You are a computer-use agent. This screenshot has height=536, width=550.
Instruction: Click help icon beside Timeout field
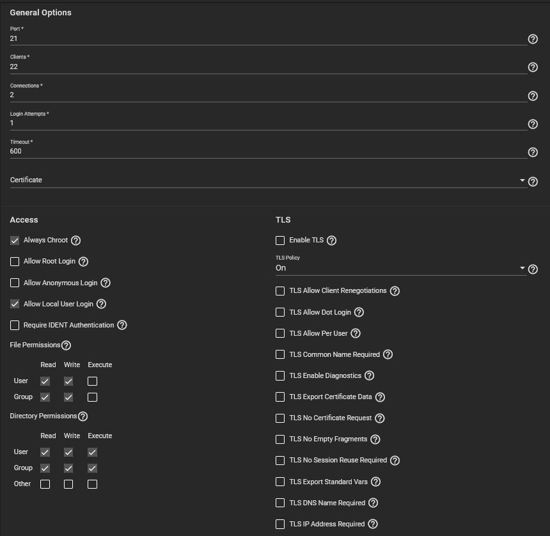[533, 152]
